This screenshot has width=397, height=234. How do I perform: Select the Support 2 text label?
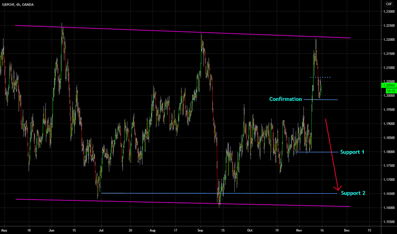[x=353, y=193]
